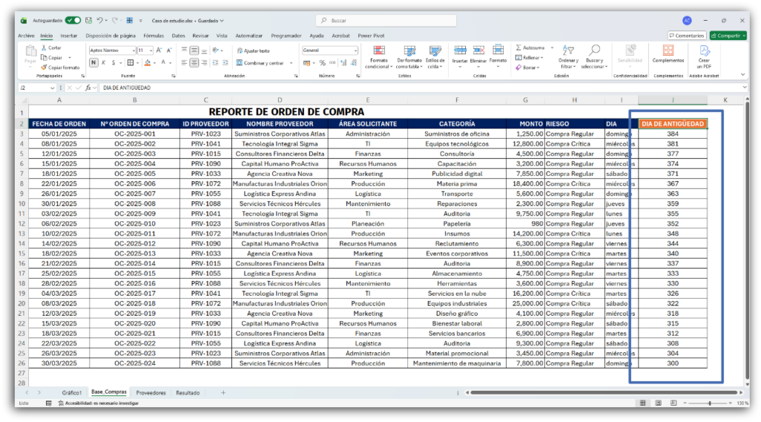Open the Comentarios button
761x422 pixels.
[x=686, y=35]
